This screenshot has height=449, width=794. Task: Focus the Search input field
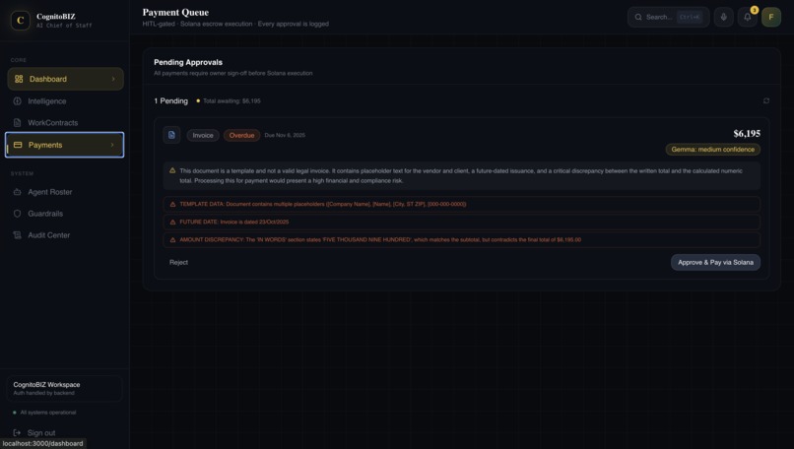(x=668, y=17)
